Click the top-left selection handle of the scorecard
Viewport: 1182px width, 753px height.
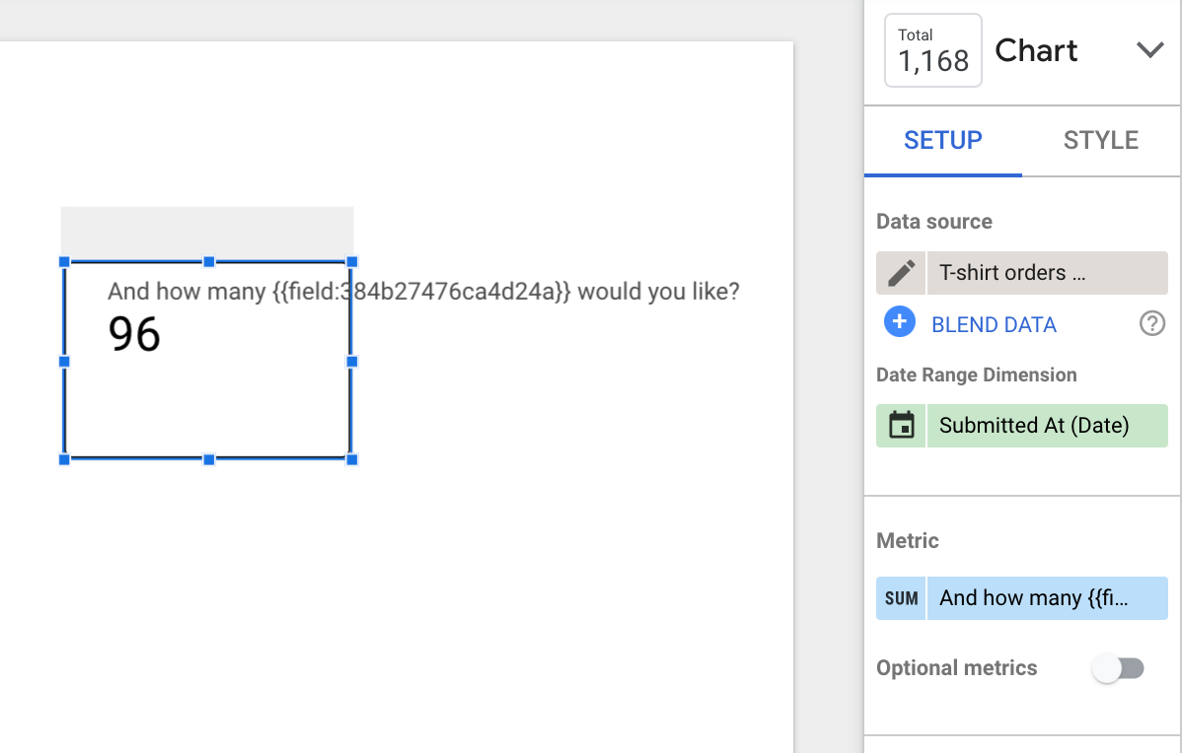[x=64, y=262]
